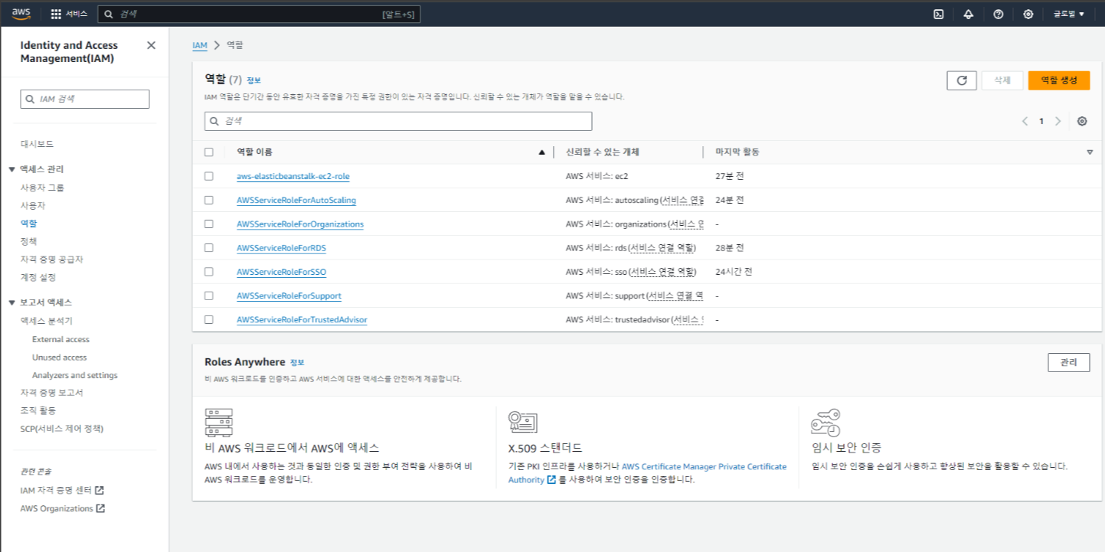Viewport: 1105px width, 552px height.
Task: Open the AWSServiceRoleForSSO link
Action: point(282,272)
